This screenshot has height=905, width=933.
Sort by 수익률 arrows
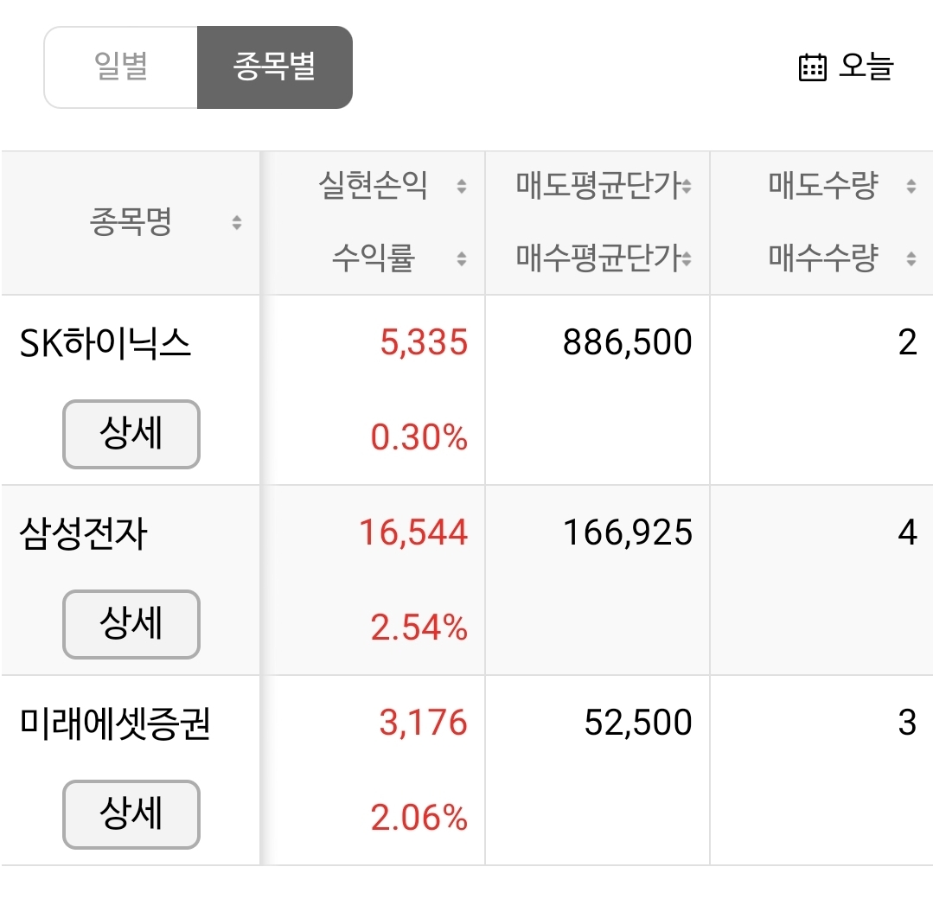[462, 258]
